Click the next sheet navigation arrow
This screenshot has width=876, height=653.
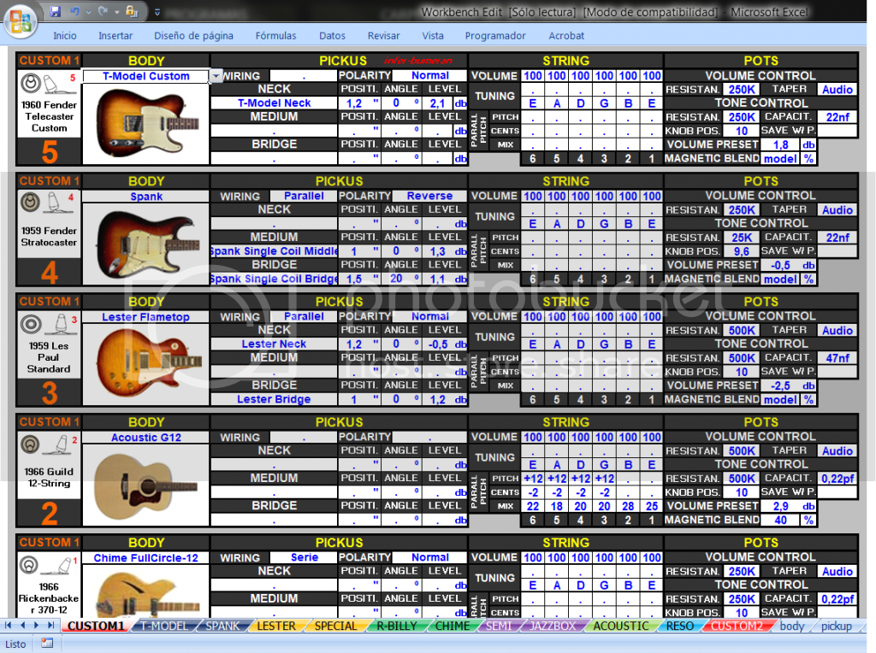(x=36, y=626)
